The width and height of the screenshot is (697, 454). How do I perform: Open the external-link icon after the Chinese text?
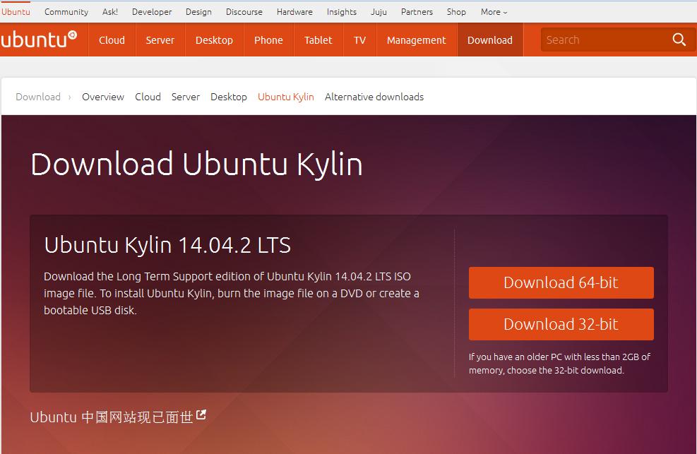(x=201, y=415)
